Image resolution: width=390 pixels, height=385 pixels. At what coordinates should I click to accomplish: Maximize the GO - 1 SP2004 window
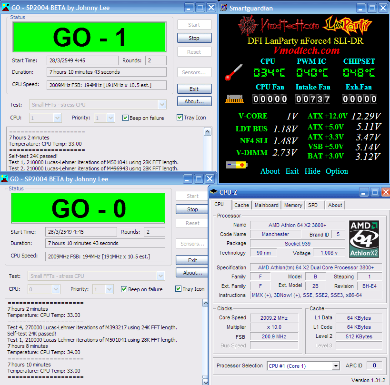pos(200,8)
